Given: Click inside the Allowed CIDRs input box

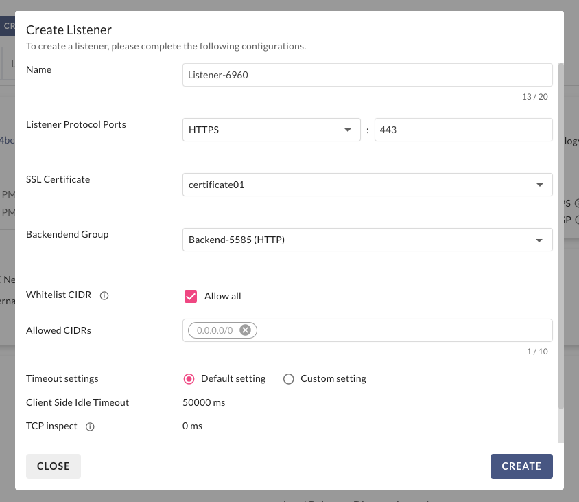Looking at the screenshot, I should 401,330.
